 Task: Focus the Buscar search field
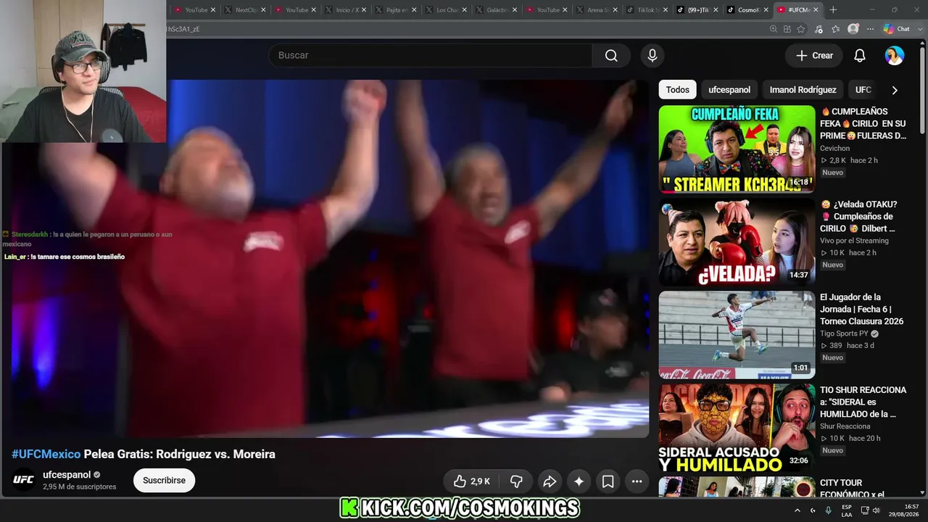point(430,56)
